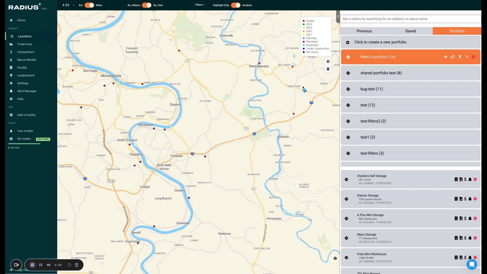Expand the test1 (2) portfolio
This screenshot has height=274, width=487.
pyautogui.click(x=411, y=137)
